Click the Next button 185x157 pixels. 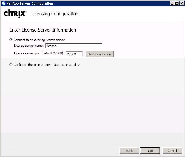coord(150,150)
